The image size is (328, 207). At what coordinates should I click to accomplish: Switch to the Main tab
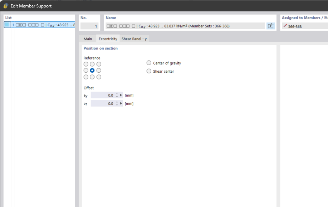click(88, 39)
